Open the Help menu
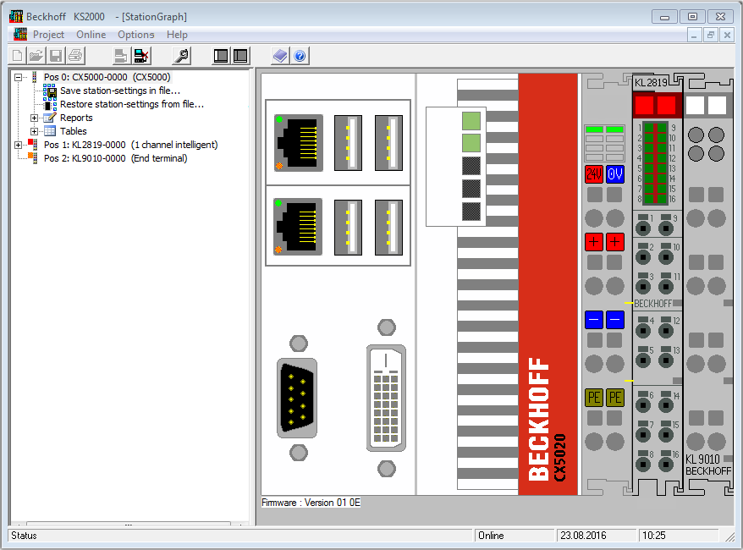 coord(177,35)
